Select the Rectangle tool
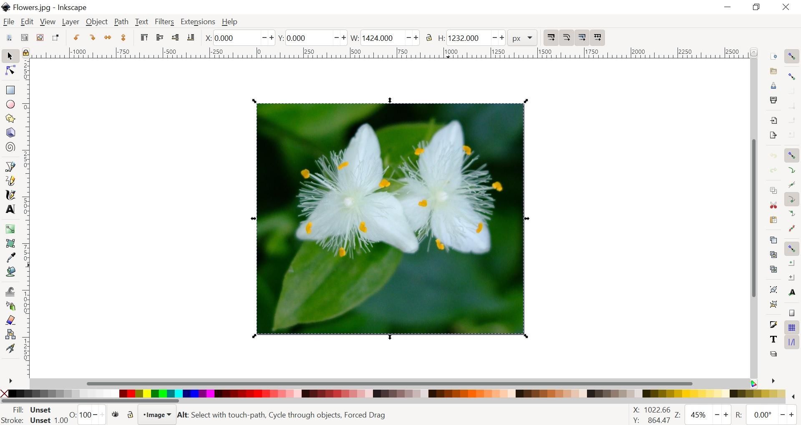 [10, 90]
